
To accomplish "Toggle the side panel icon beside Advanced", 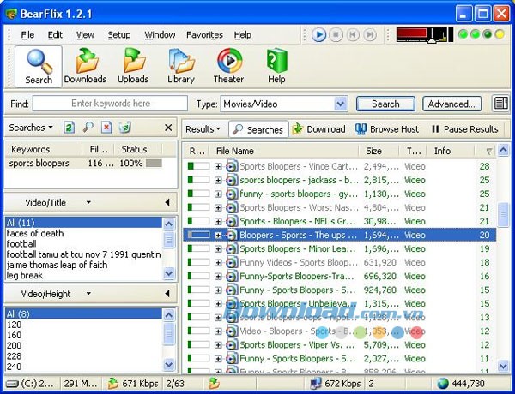I will [x=500, y=104].
